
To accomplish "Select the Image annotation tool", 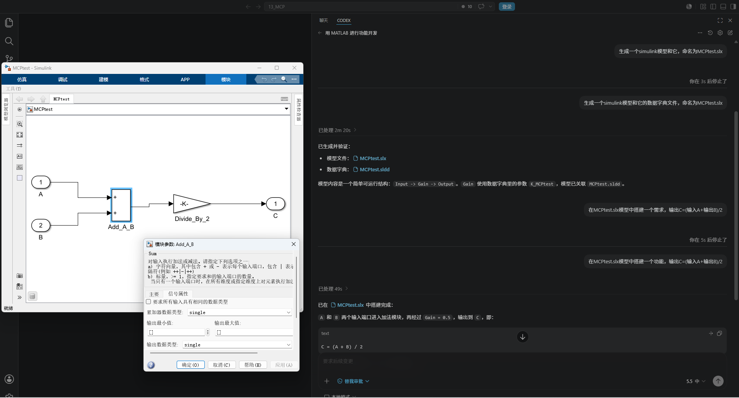I will click(20, 167).
